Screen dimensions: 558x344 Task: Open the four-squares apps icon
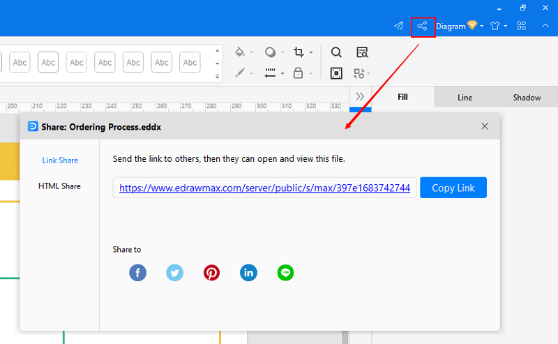[x=521, y=26]
